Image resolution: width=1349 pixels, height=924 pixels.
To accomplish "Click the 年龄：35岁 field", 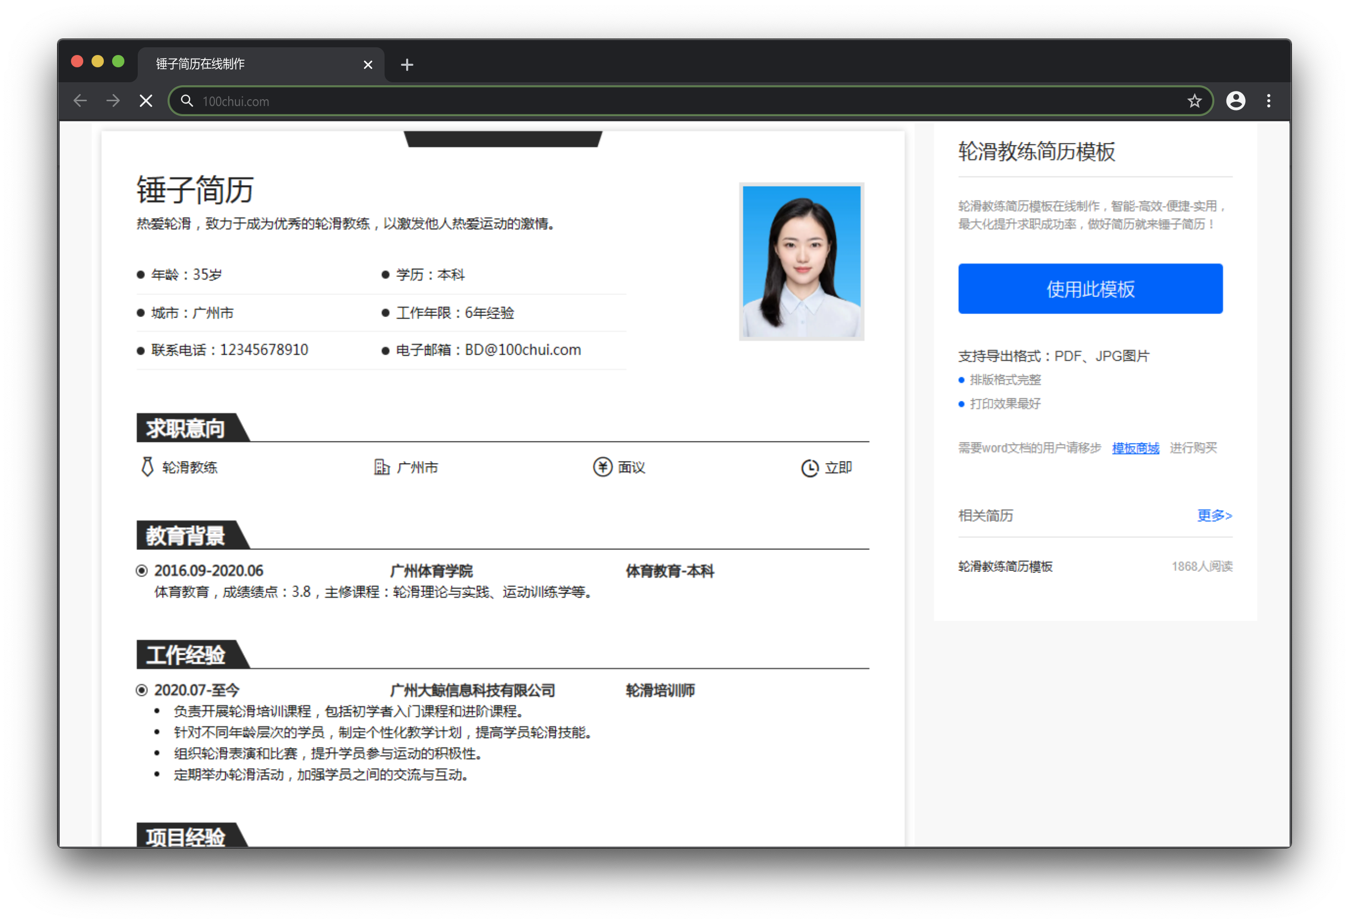I will [179, 274].
